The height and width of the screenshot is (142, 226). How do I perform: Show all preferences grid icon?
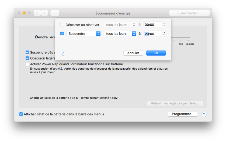click(55, 13)
